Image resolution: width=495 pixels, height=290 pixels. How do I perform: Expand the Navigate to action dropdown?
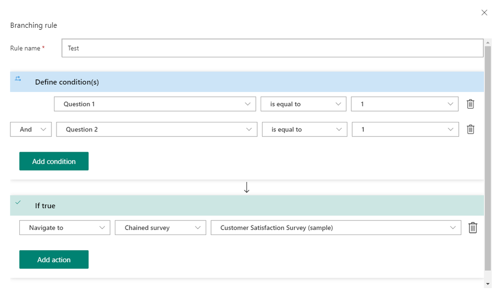pyautogui.click(x=64, y=228)
